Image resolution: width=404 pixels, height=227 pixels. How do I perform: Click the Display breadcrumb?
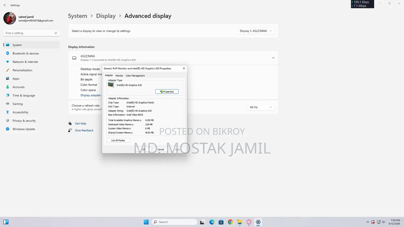pyautogui.click(x=106, y=16)
